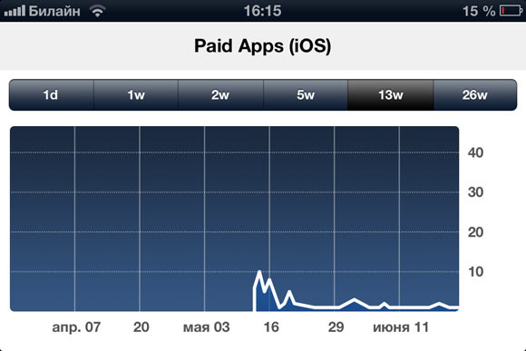Tap the y-axis label 30

[475, 192]
